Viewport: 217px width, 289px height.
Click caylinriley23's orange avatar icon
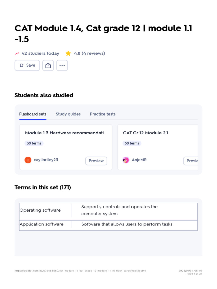coord(28,160)
